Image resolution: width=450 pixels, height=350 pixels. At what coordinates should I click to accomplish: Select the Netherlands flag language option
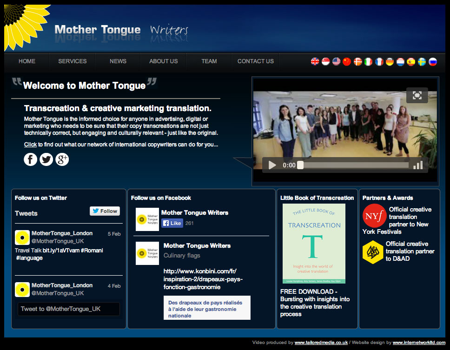pyautogui.click(x=400, y=61)
